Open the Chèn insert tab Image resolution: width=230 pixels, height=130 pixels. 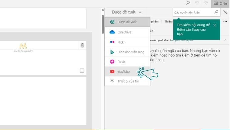(x=220, y=3)
